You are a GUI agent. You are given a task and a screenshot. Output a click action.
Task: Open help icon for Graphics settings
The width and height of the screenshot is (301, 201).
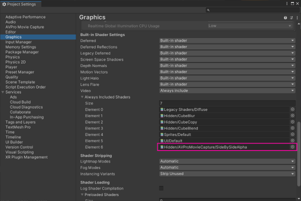[x=285, y=18]
